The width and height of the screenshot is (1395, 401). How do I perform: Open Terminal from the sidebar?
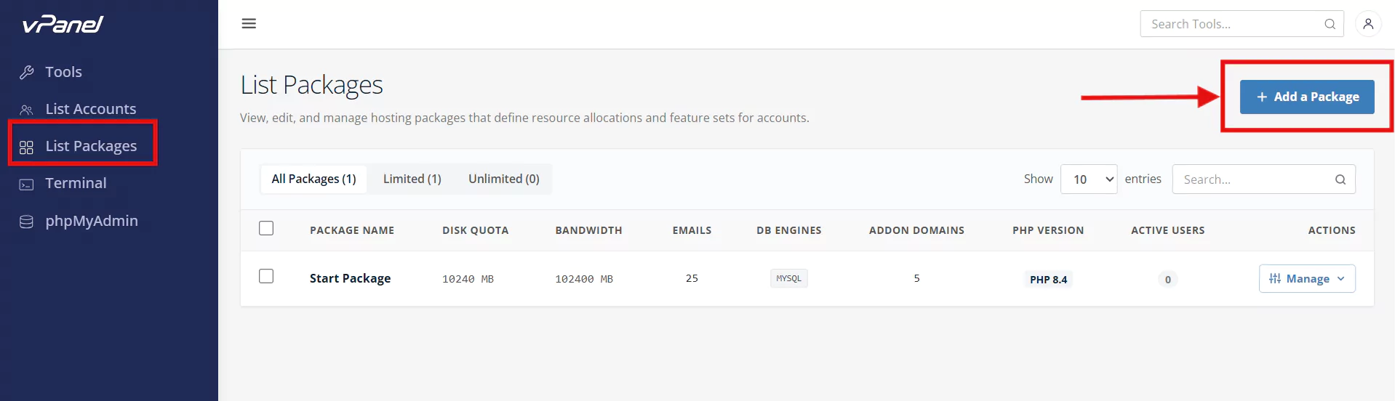[x=76, y=183]
